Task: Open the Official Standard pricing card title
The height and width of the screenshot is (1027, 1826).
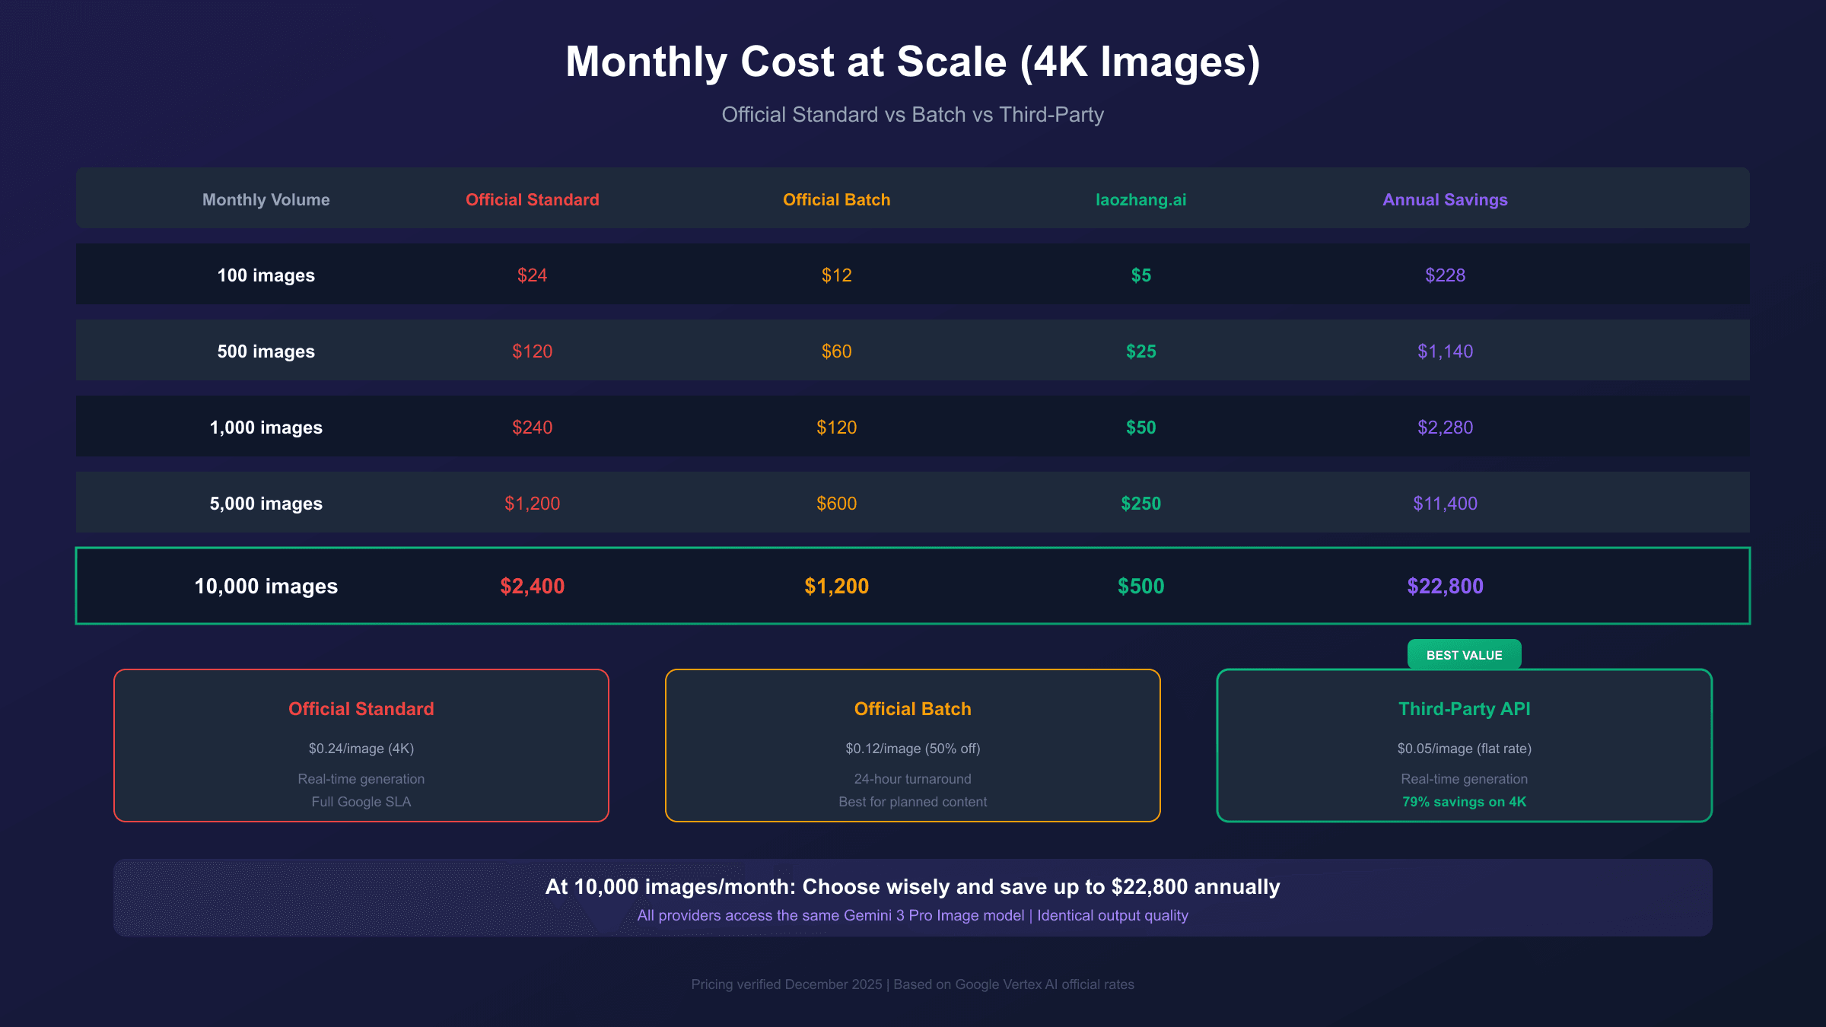Action: (361, 709)
